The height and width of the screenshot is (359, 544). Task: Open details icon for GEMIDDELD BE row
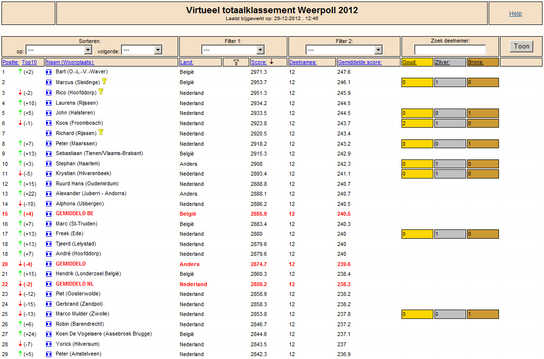tap(49, 214)
